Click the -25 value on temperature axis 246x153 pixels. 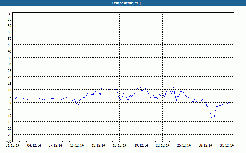point(9,135)
